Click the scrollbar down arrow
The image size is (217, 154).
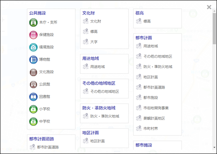(x=214, y=148)
